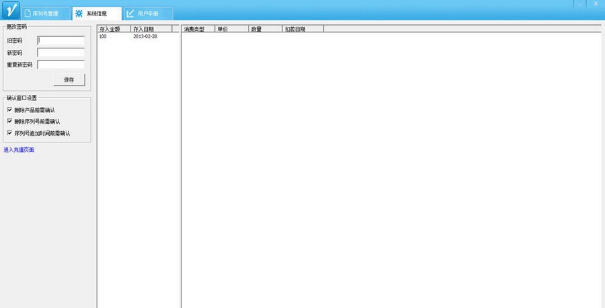Viewport: 605px width, 308px height.
Task: Focus the 重复新密码 input field
Action: [x=61, y=65]
